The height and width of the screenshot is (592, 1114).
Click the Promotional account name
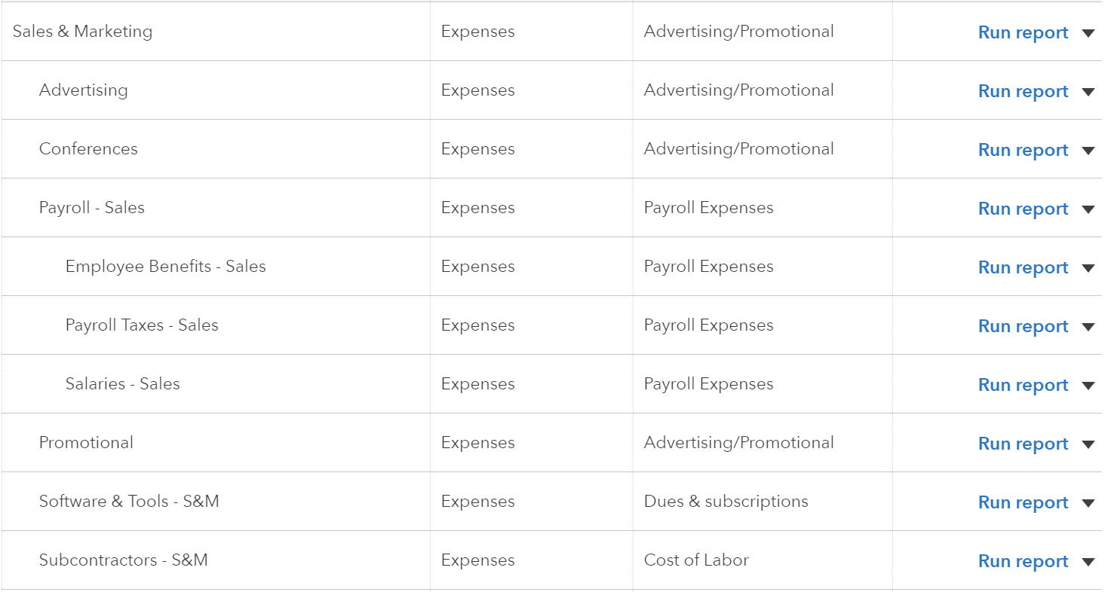point(85,444)
